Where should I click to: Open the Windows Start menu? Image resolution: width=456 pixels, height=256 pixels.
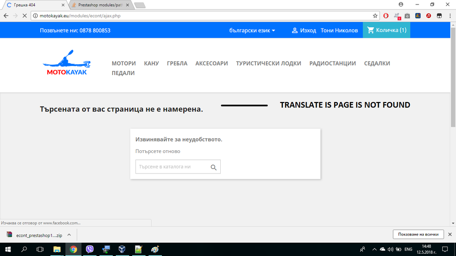8,249
